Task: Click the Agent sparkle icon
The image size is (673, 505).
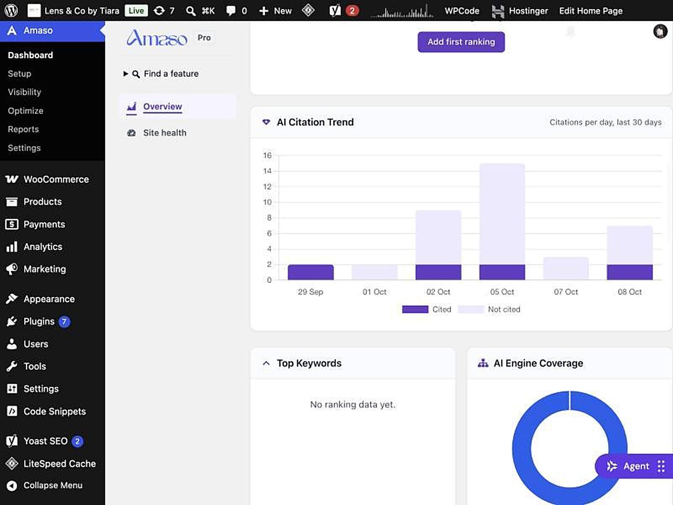Action: [612, 466]
